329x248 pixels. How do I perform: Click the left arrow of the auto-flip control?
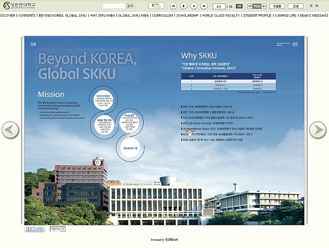click(249, 6)
